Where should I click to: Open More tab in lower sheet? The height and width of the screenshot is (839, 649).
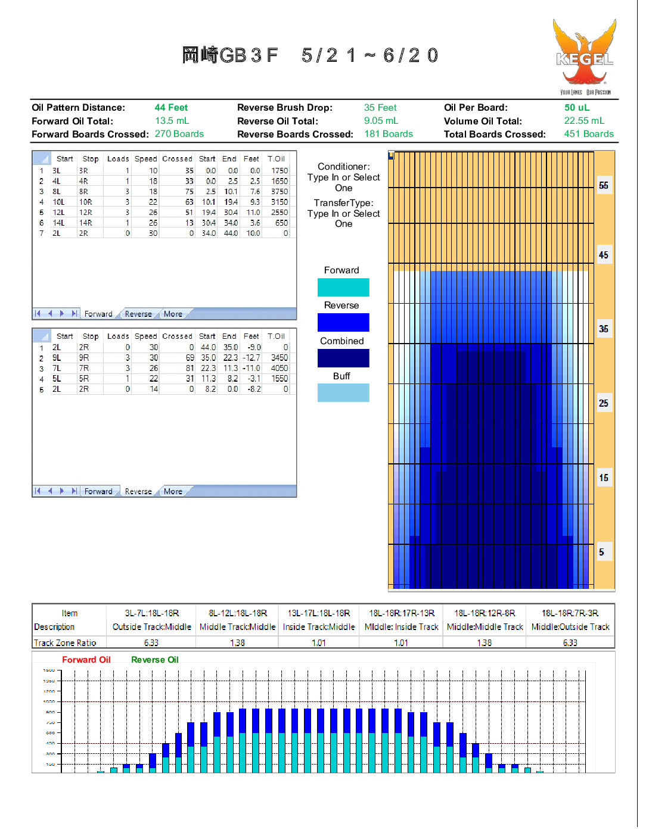click(173, 491)
